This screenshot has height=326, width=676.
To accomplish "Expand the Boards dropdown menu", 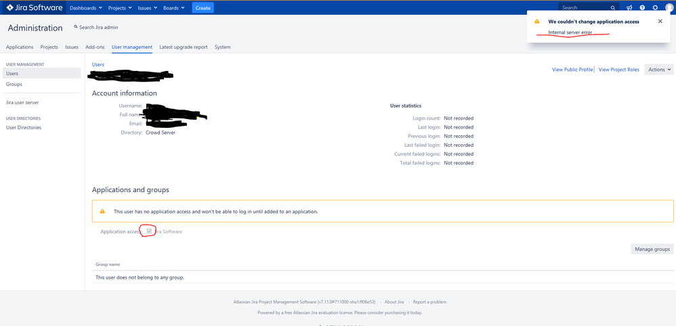I will click(x=174, y=7).
